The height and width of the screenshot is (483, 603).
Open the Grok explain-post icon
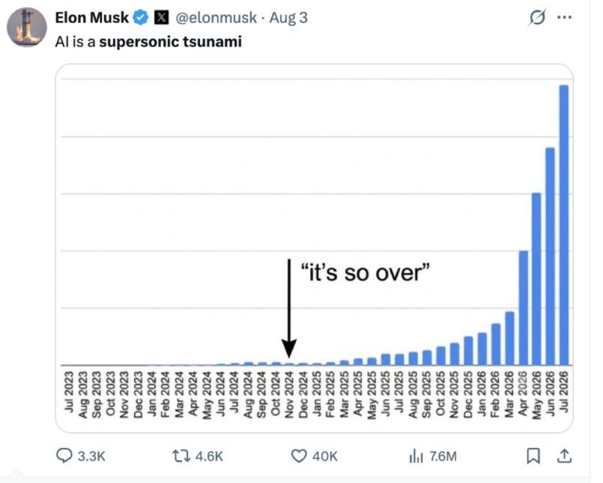[537, 18]
